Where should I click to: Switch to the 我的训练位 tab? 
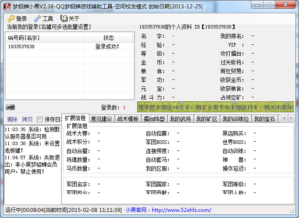pyautogui.click(x=236, y=119)
